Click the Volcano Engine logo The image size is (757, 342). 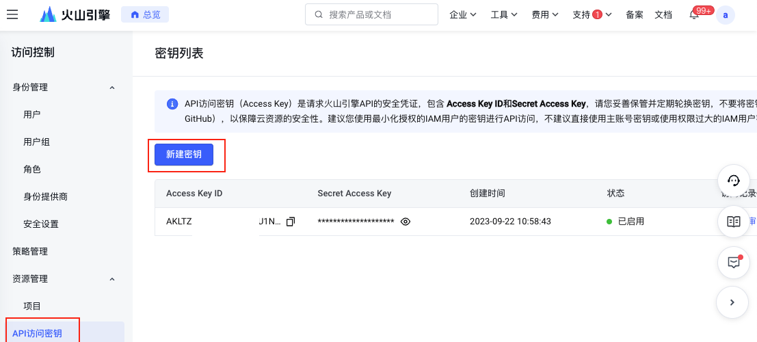[x=75, y=14]
